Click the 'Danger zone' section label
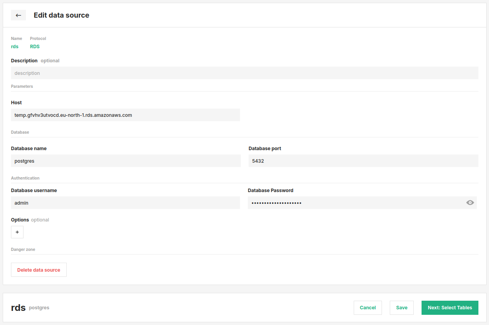The width and height of the screenshot is (489, 325). click(x=23, y=249)
